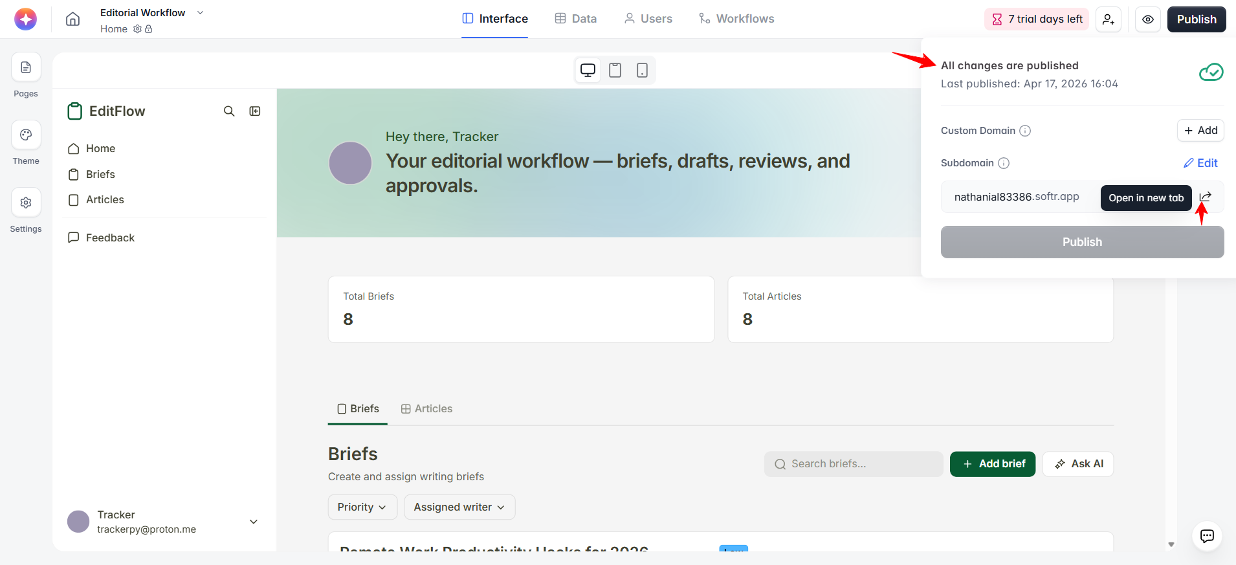Click the scroll down arrow
Viewport: 1236px width, 565px height.
[x=1171, y=544]
